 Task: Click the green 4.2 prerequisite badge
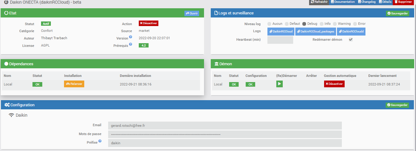[143, 45]
